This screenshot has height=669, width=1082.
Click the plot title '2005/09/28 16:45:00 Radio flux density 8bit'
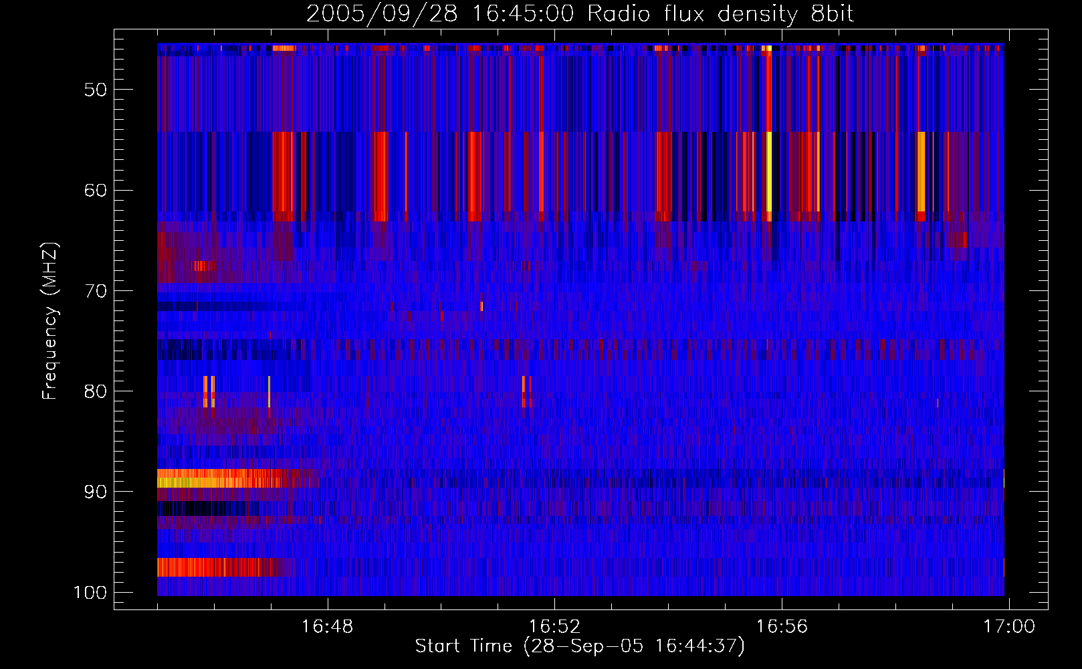[x=580, y=14]
